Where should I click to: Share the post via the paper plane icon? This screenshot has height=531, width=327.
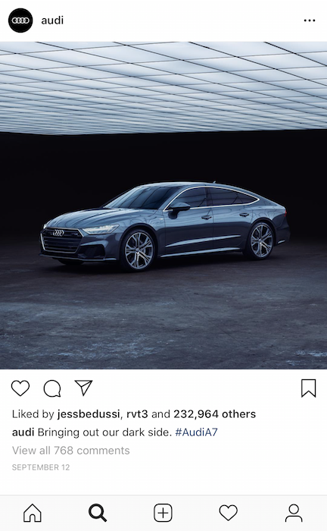[x=83, y=388]
